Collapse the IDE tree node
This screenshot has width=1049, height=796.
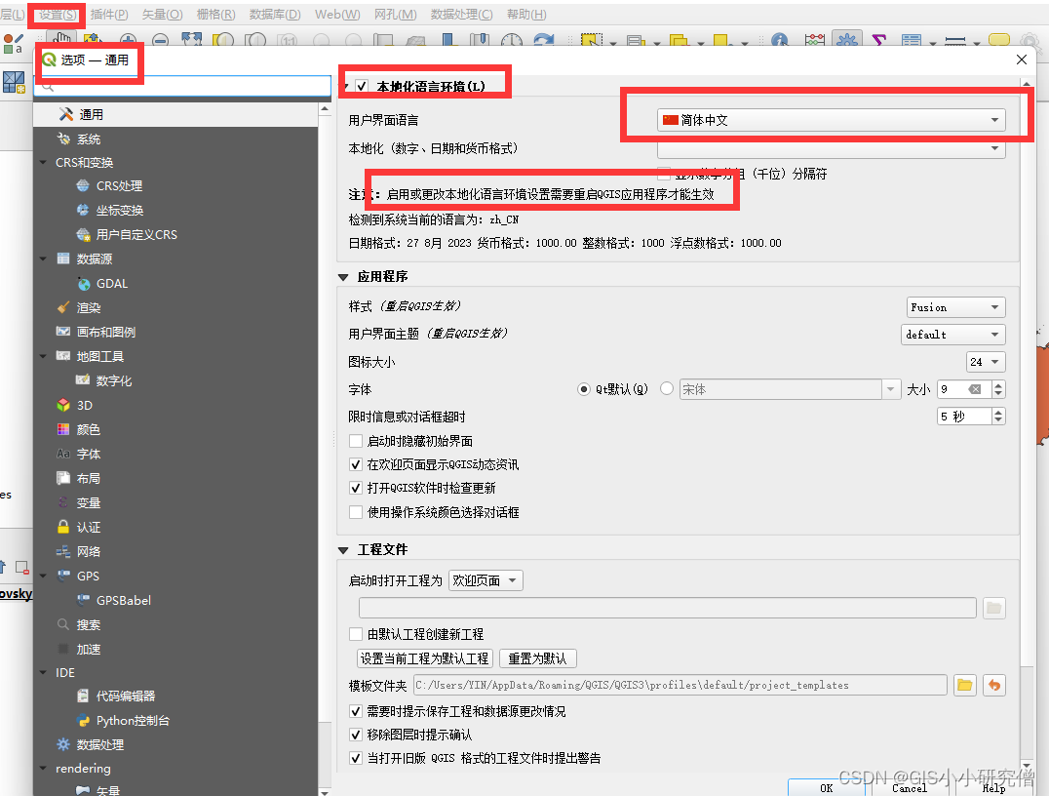[44, 673]
